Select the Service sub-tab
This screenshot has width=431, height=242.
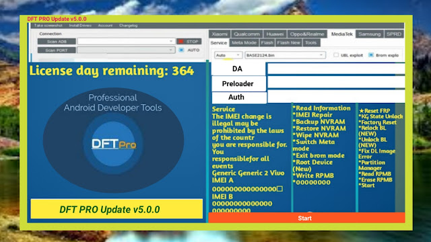tap(219, 43)
